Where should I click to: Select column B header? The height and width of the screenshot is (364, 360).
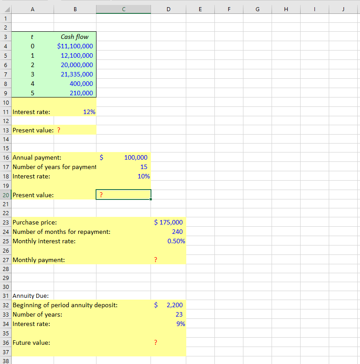[75, 9]
